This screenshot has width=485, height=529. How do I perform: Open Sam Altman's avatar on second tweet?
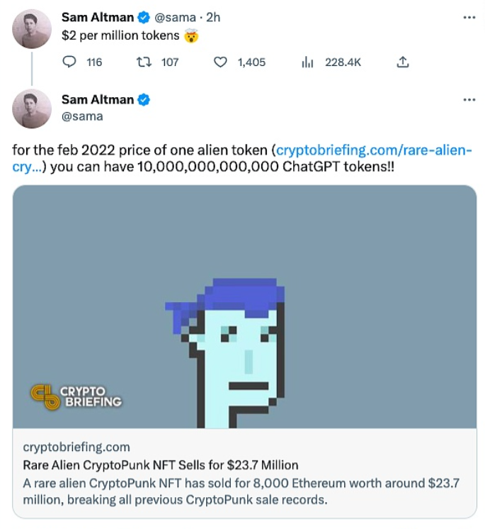[x=32, y=109]
